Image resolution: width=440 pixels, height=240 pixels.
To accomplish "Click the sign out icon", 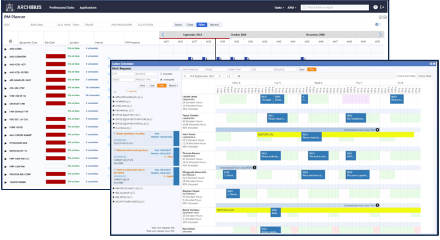I will pyautogui.click(x=382, y=7).
